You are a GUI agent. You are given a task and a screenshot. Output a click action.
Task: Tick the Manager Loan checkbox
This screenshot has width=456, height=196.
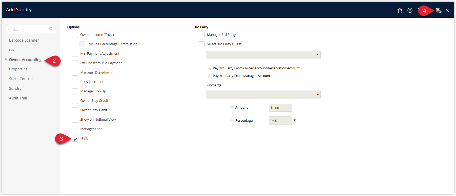pyautogui.click(x=75, y=129)
